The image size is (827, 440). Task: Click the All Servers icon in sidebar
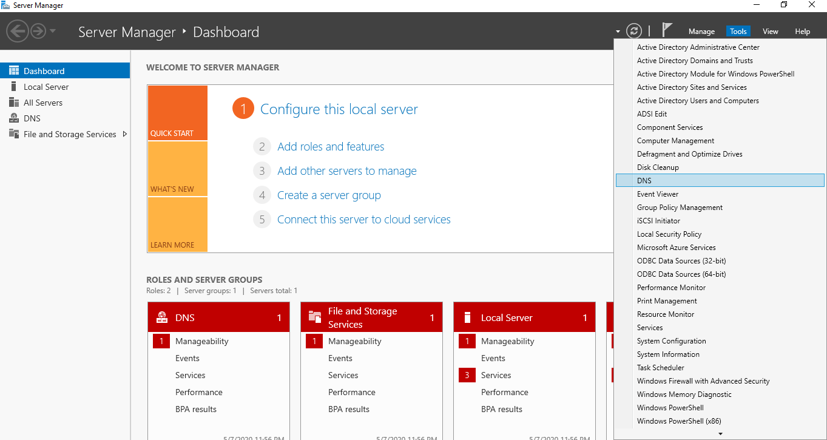point(14,103)
